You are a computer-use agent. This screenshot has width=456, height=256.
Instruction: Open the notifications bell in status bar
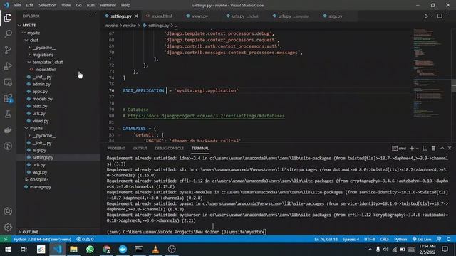449,239
